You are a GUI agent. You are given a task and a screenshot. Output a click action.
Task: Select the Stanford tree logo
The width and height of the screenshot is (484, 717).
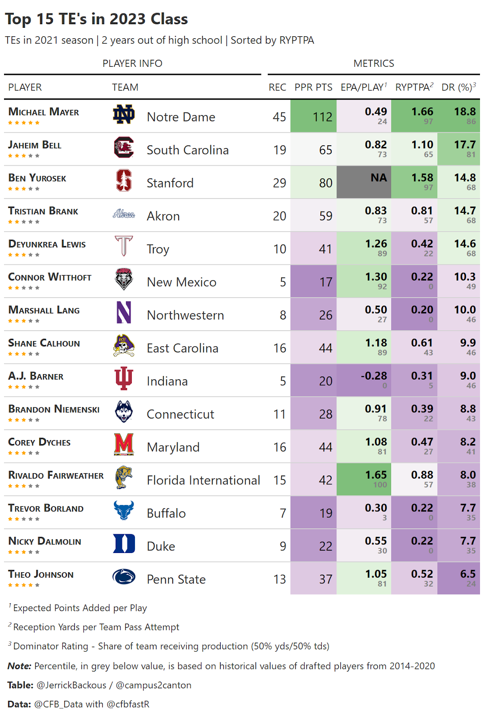(x=123, y=180)
